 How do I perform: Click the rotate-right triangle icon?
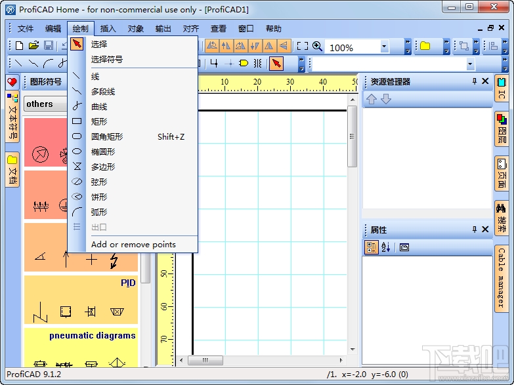pos(240,46)
